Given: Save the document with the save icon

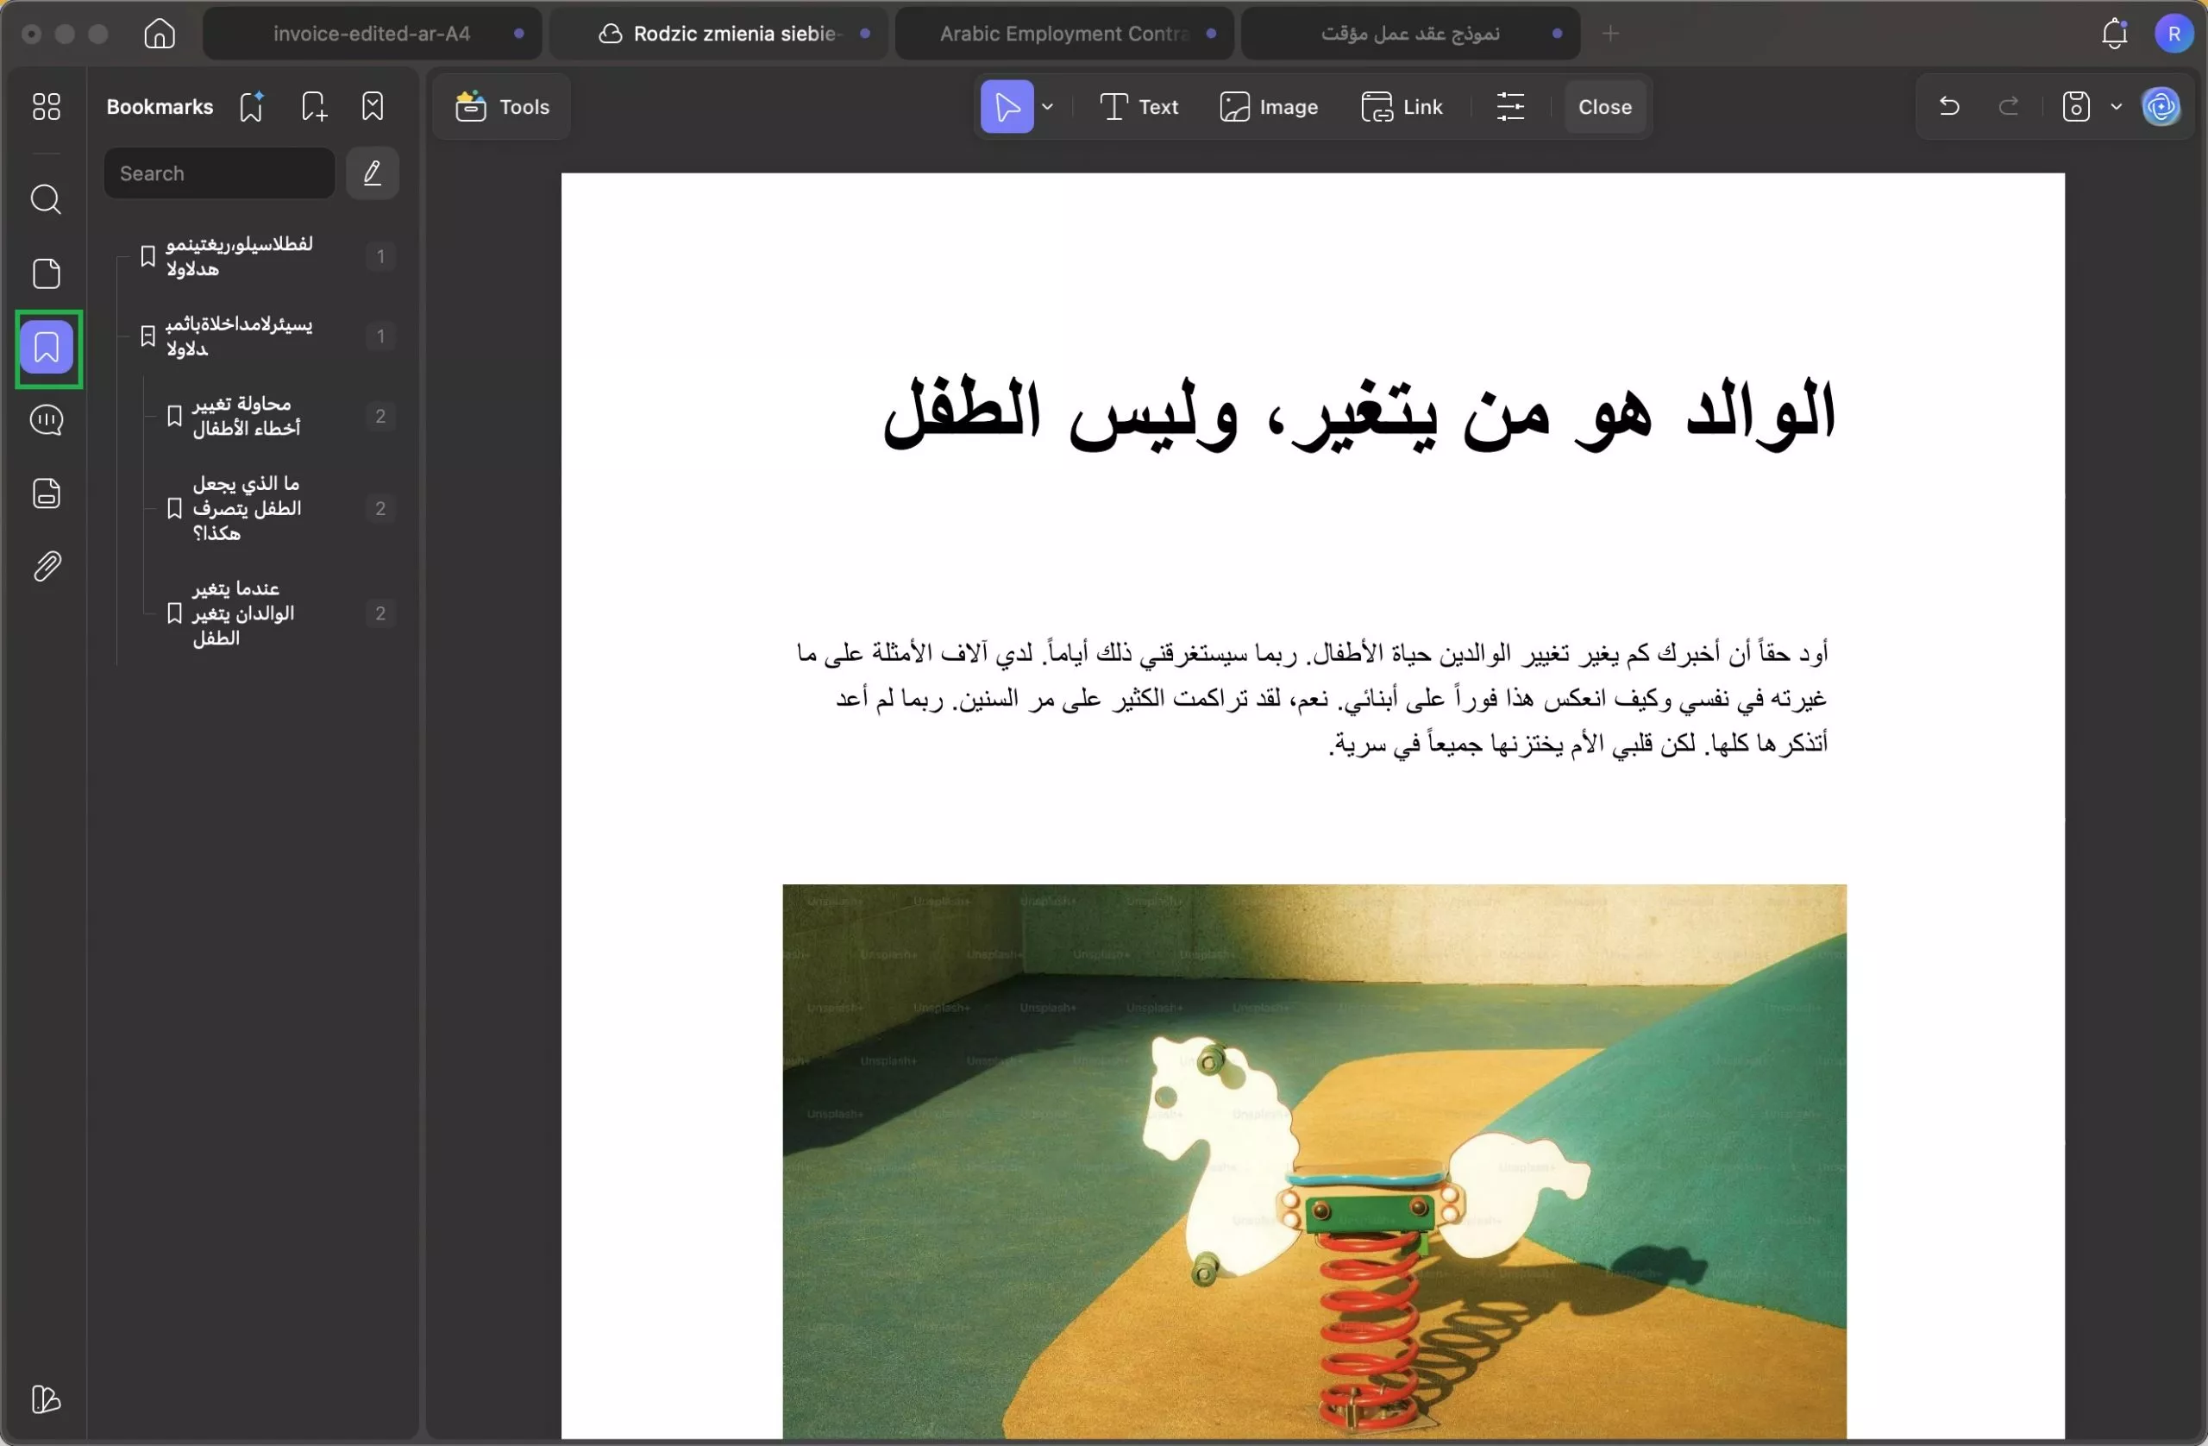Looking at the screenshot, I should point(2075,107).
